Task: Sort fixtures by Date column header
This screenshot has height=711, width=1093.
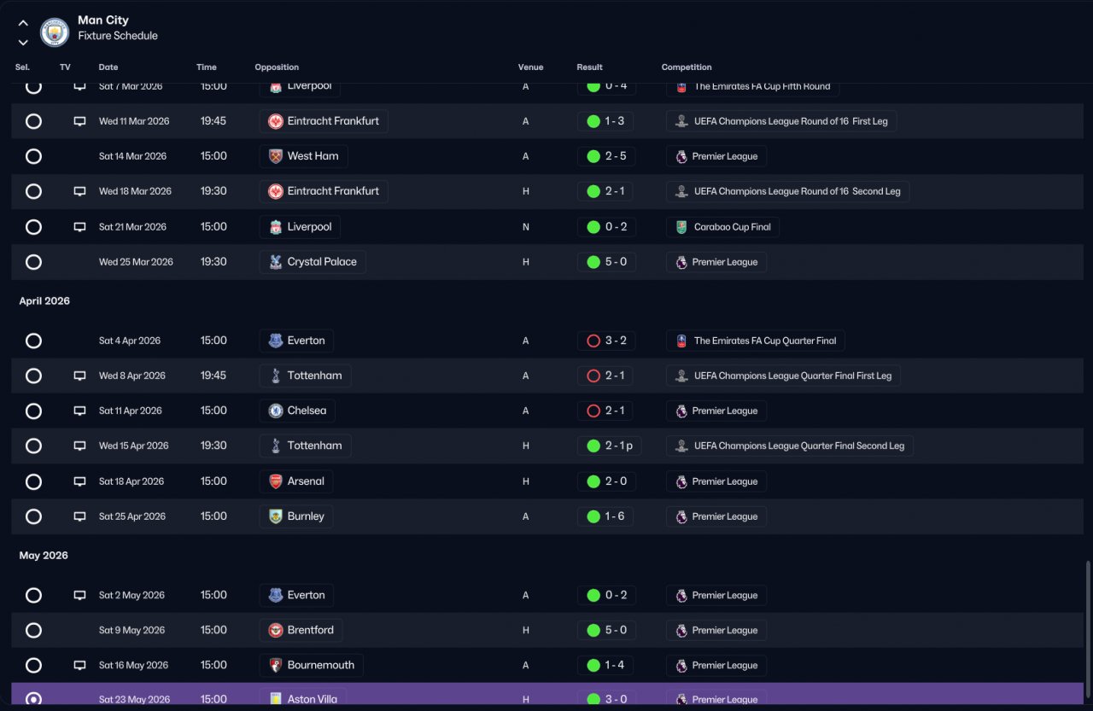Action: [x=108, y=67]
